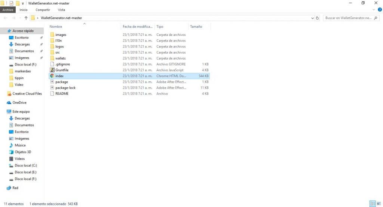Image resolution: width=383 pixels, height=207 pixels.
Task: Open pinned Escritorio under Acceso rápido
Action: (21, 38)
